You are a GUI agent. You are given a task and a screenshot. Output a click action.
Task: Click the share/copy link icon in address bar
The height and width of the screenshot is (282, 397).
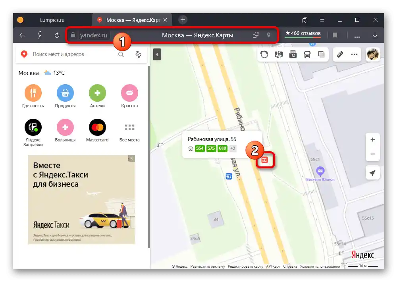tap(256, 35)
